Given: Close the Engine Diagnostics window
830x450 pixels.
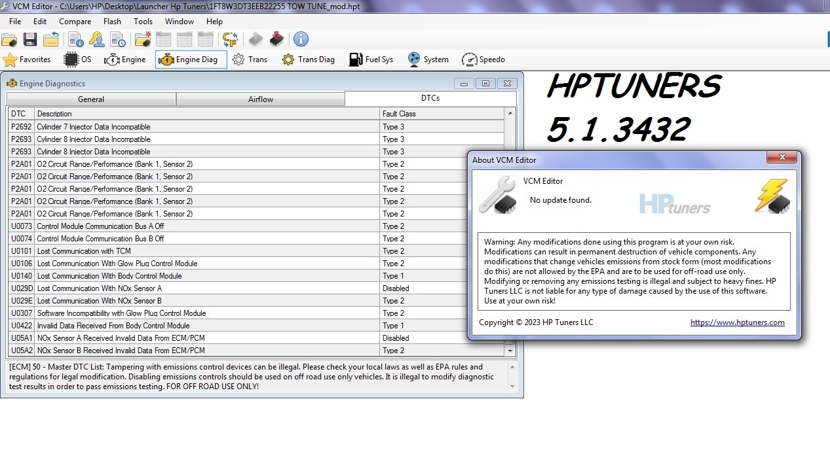Looking at the screenshot, I should (x=507, y=84).
